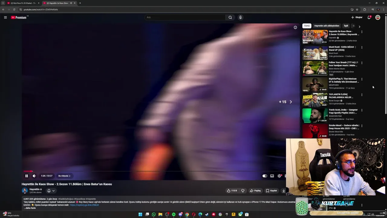387x218 pixels.
Task: Open the notifications bell in the header
Action: [x=369, y=18]
